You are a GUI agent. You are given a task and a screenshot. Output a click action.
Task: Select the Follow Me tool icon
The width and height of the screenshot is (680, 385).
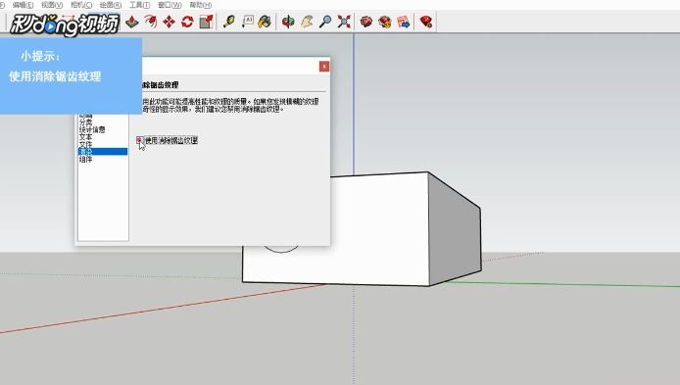(x=151, y=22)
